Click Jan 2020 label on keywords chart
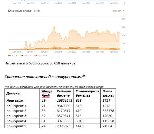Screen dimensions: 154x134 pos(73,52)
